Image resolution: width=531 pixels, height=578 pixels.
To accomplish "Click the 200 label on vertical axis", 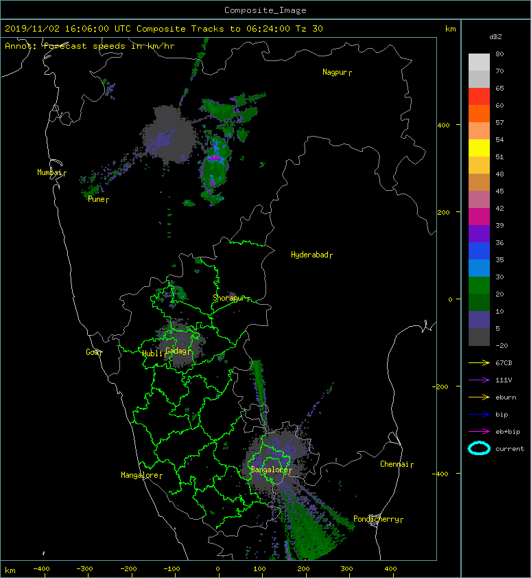I will click(443, 213).
